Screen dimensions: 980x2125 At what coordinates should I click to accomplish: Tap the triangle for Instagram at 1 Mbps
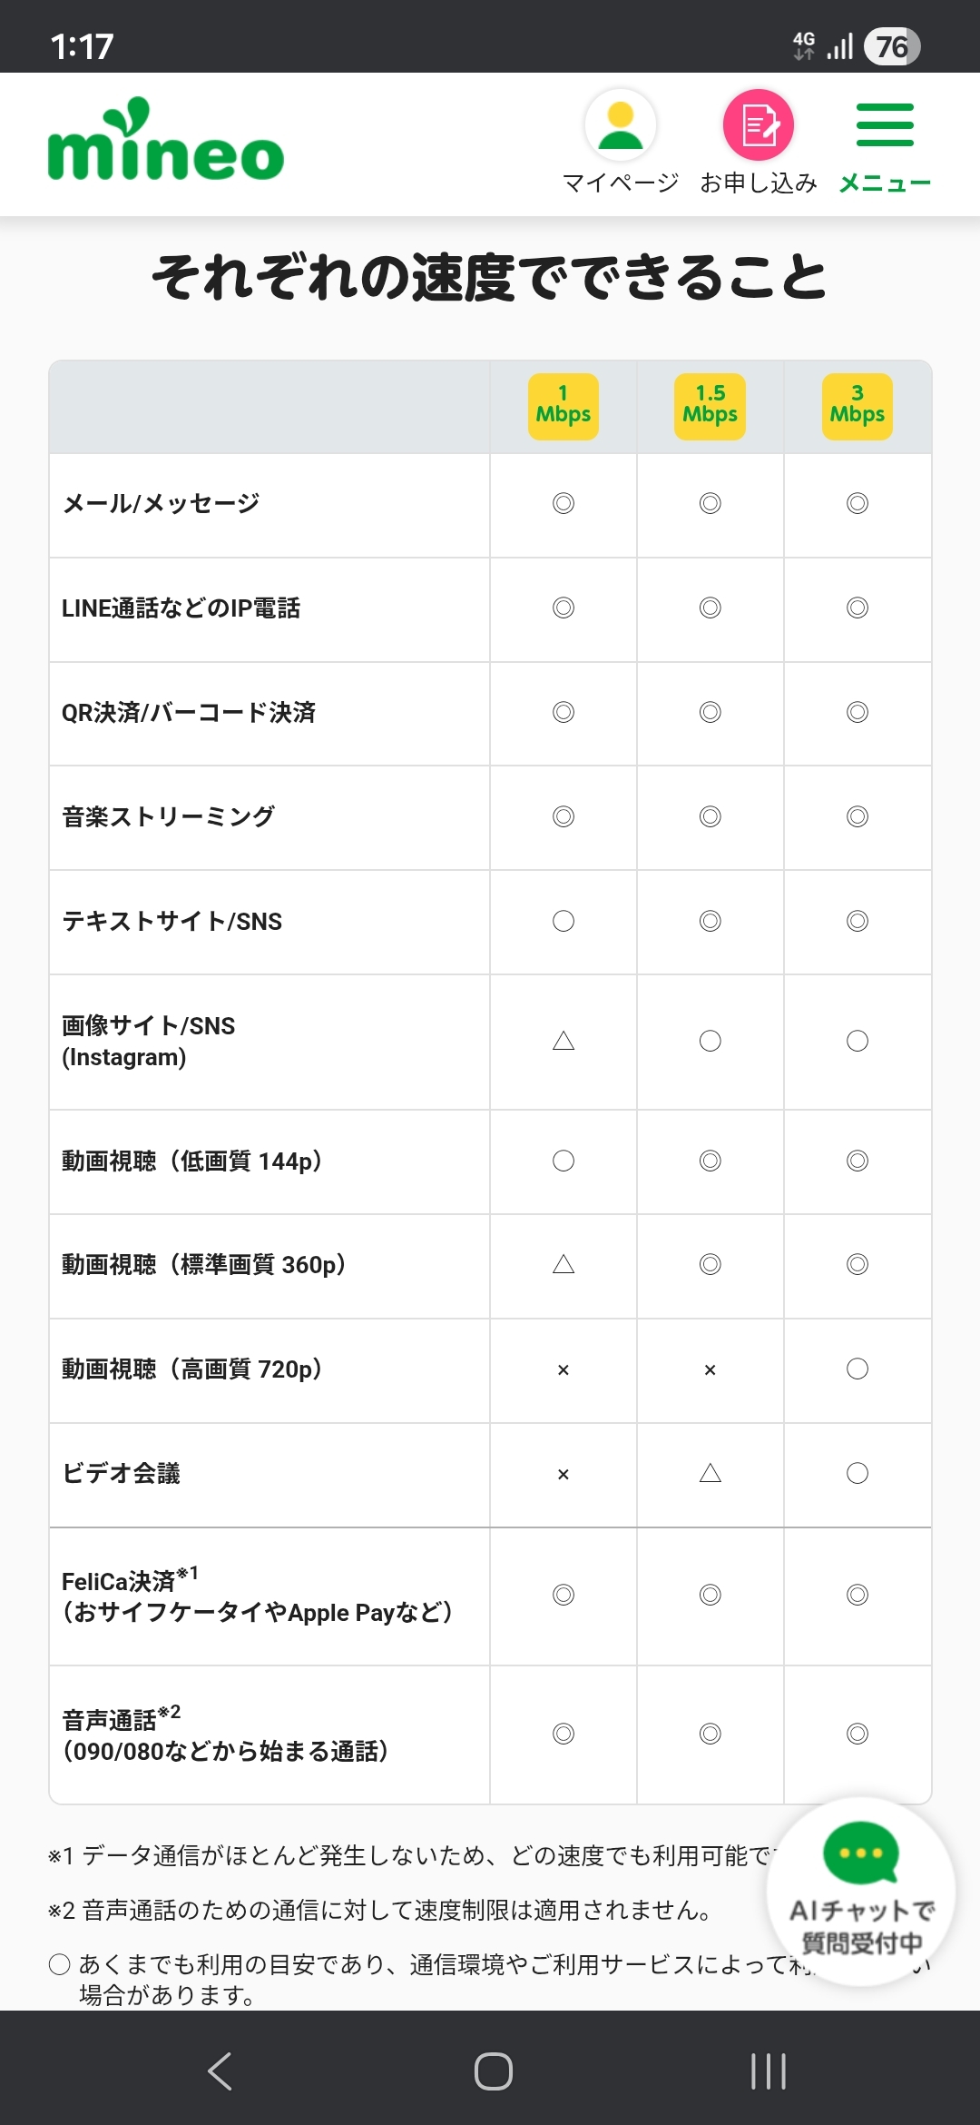563,1041
